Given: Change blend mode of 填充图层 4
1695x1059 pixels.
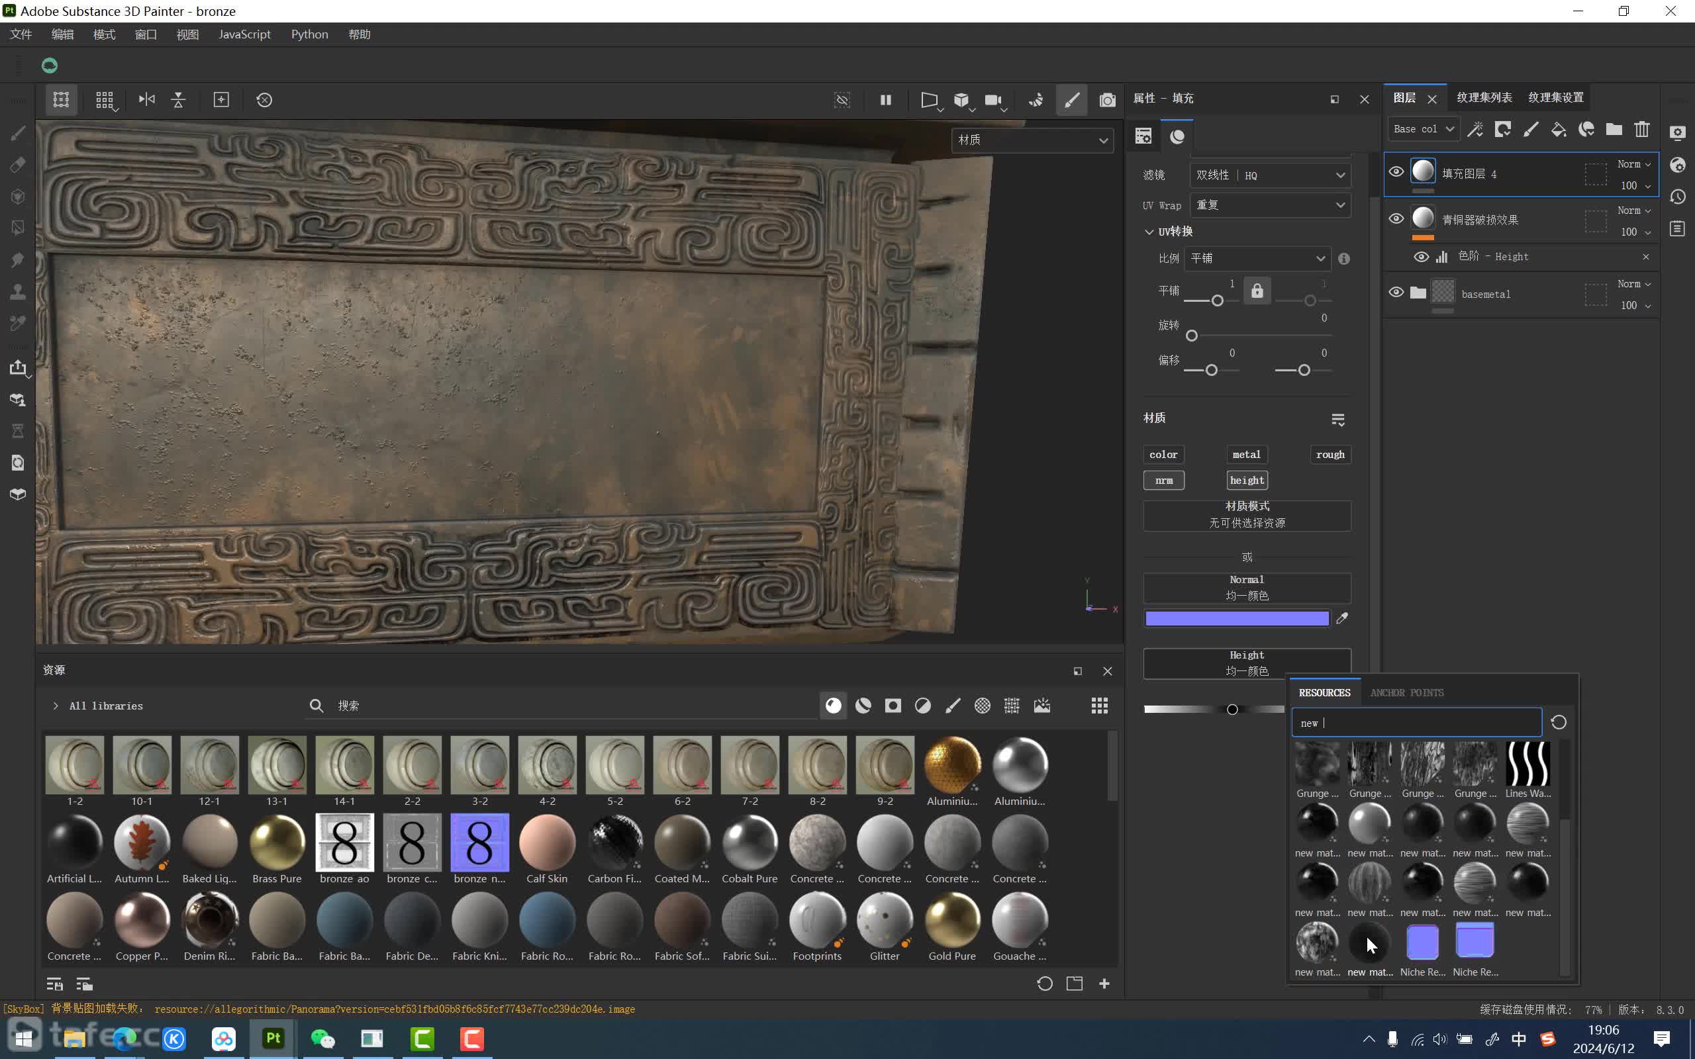Looking at the screenshot, I should click(1634, 164).
